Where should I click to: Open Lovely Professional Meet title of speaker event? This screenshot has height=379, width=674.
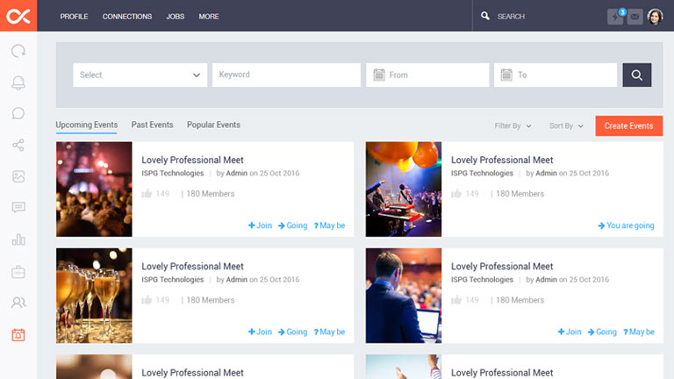pos(502,267)
